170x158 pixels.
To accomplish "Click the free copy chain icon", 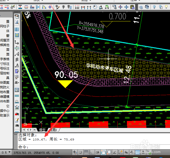I will (114, 7).
